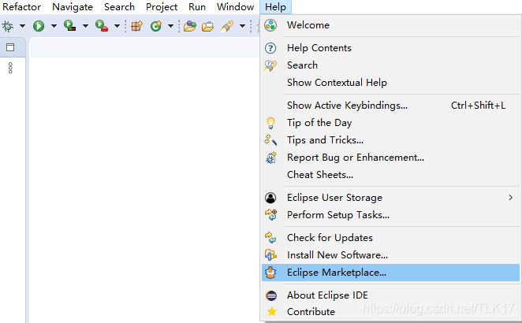Image resolution: width=522 pixels, height=323 pixels.
Task: Open Cheat Sheets entry
Action: coord(390,175)
